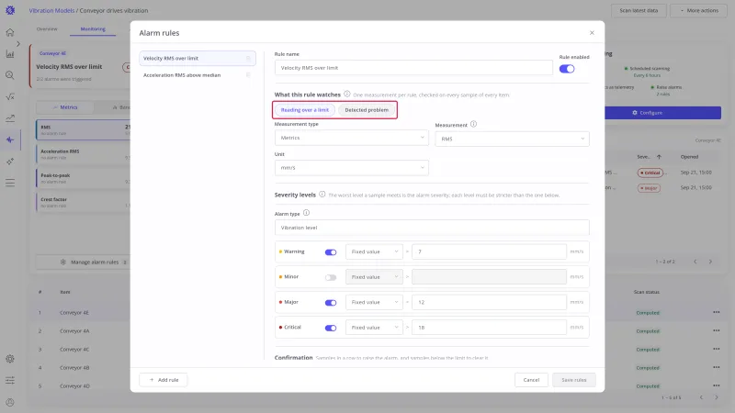Open the More actions dropdown
Image resolution: width=735 pixels, height=413 pixels.
click(699, 10)
